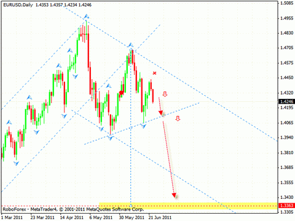This screenshot has width=295, height=221.
Task: Click the RoboForex MetaTrader4 copyright text
Action: point(73,209)
